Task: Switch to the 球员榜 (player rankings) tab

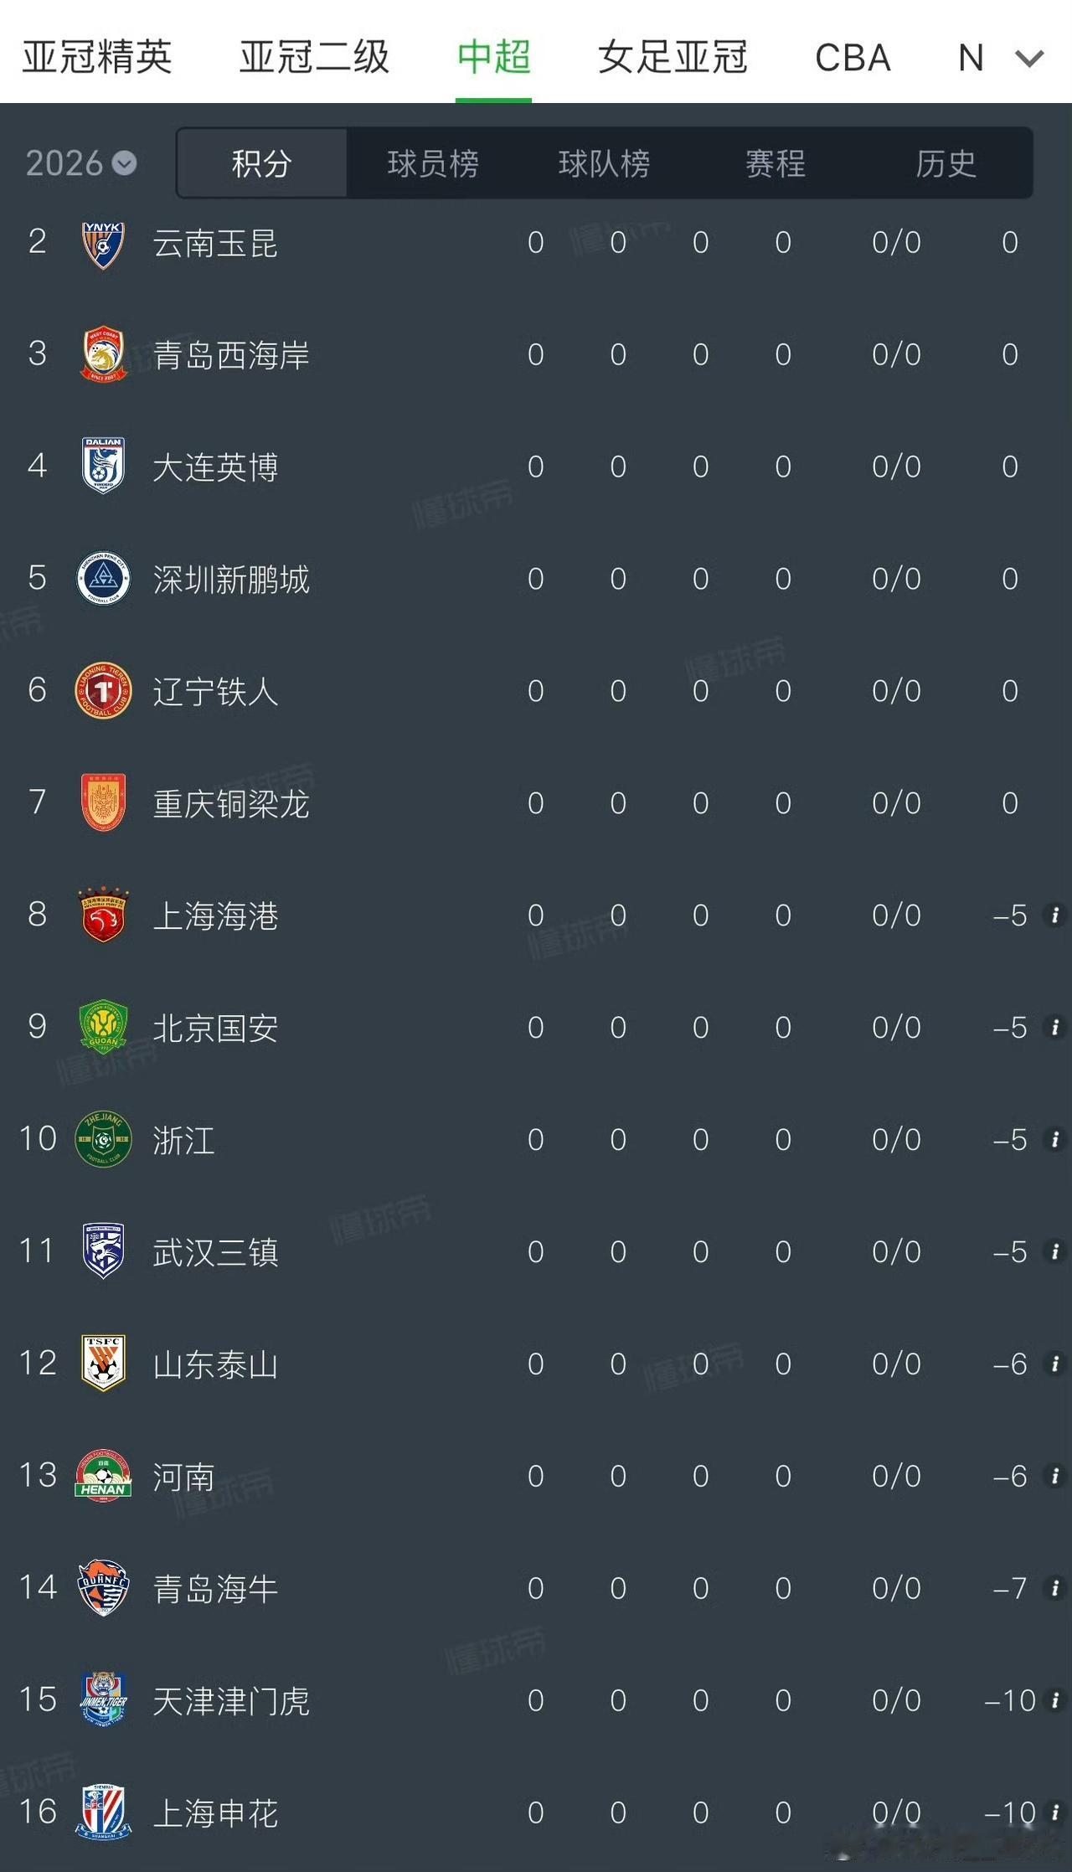Action: (433, 162)
